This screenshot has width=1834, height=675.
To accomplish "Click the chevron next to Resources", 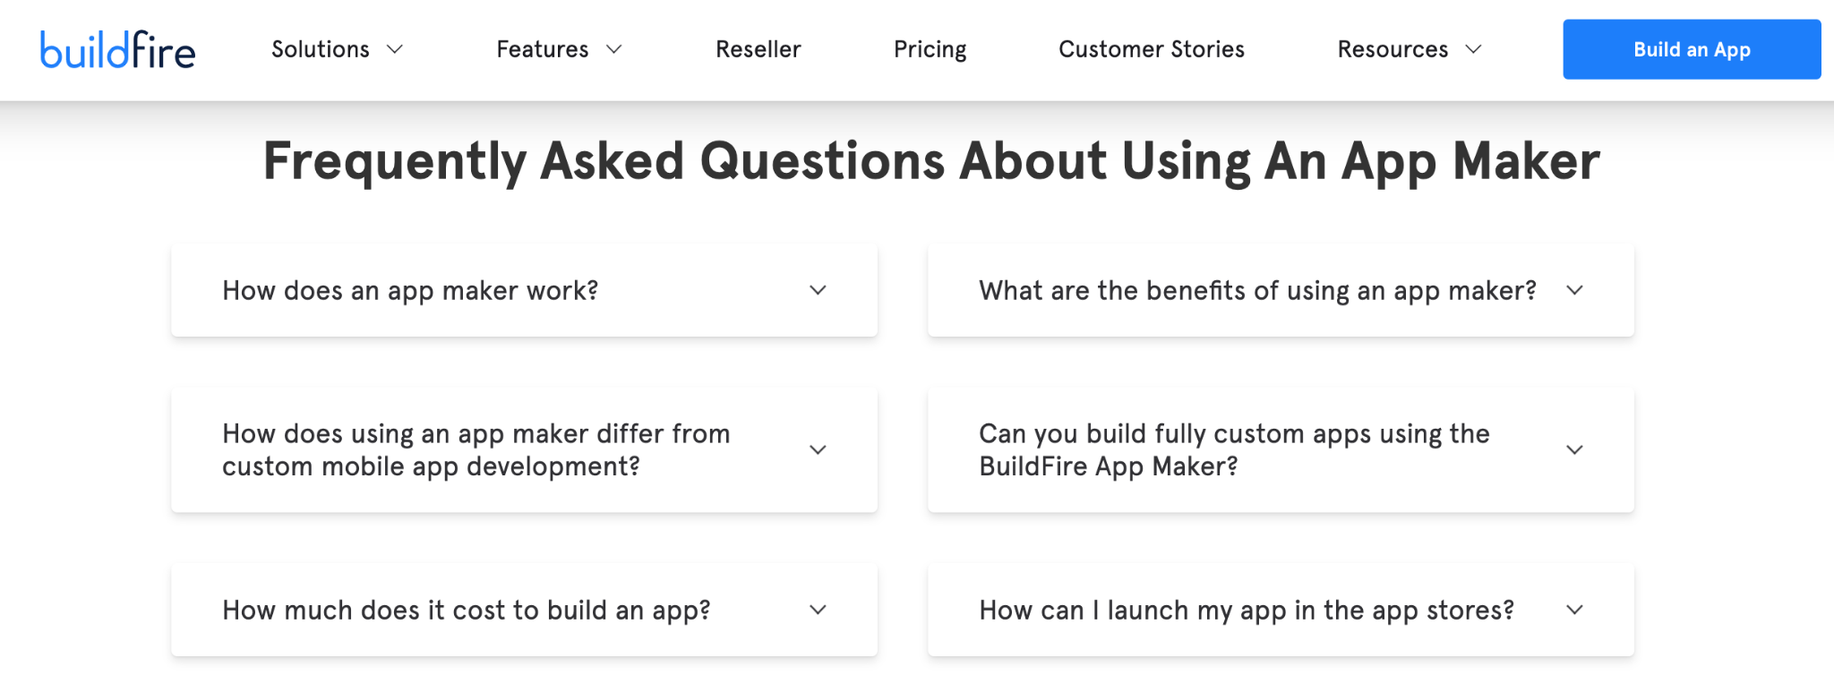I will coord(1473,49).
